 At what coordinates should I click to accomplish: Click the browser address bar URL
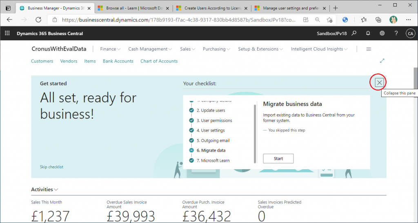coord(179,20)
